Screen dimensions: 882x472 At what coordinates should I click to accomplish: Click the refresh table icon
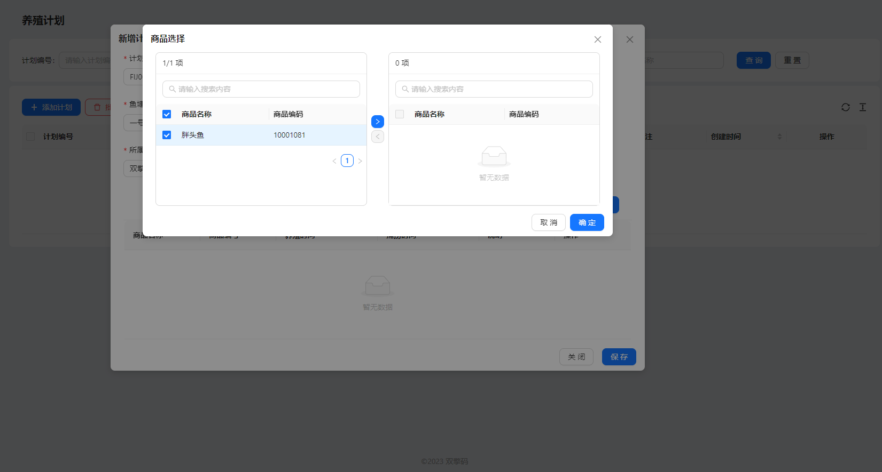click(x=846, y=107)
